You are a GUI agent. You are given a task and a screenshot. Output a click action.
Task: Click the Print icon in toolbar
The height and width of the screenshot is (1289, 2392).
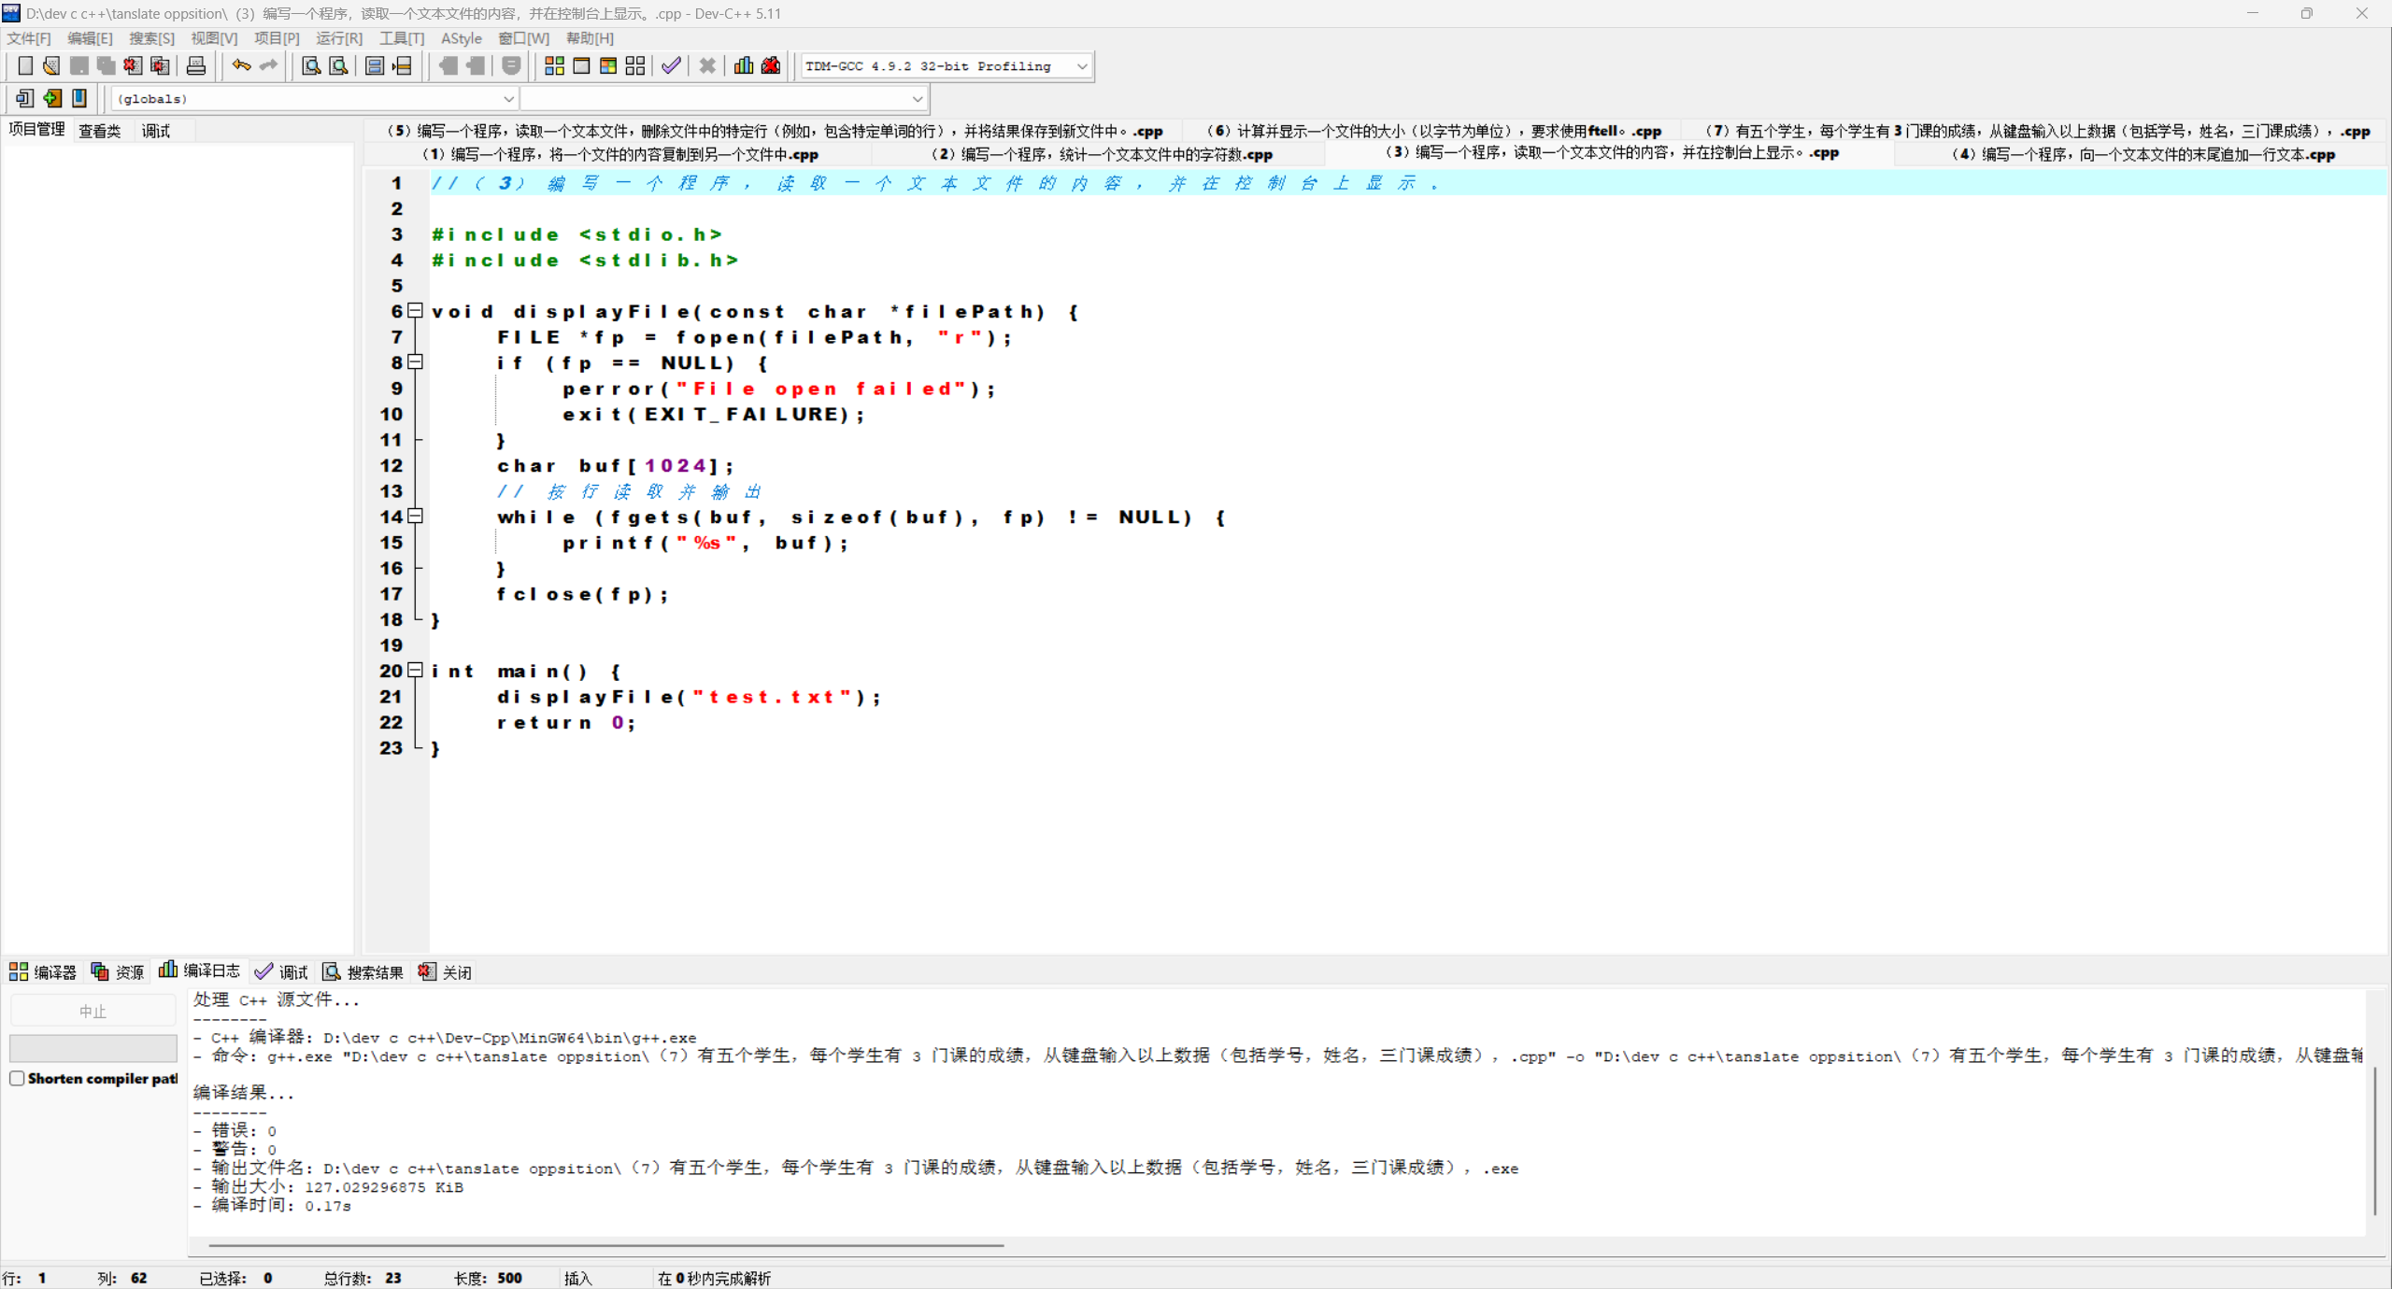tap(195, 65)
